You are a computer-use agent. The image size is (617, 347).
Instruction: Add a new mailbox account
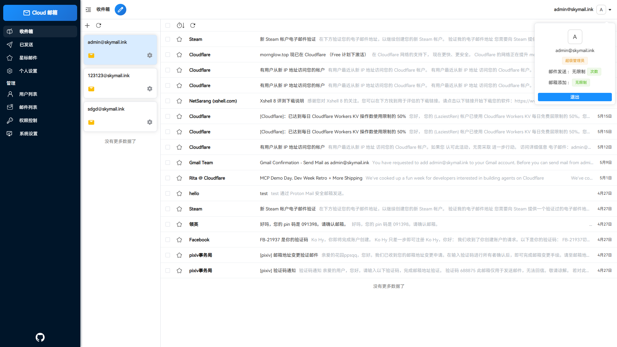[87, 25]
